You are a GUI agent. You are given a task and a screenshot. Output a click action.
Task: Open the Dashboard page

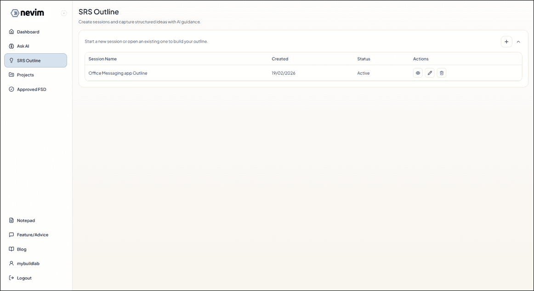28,32
